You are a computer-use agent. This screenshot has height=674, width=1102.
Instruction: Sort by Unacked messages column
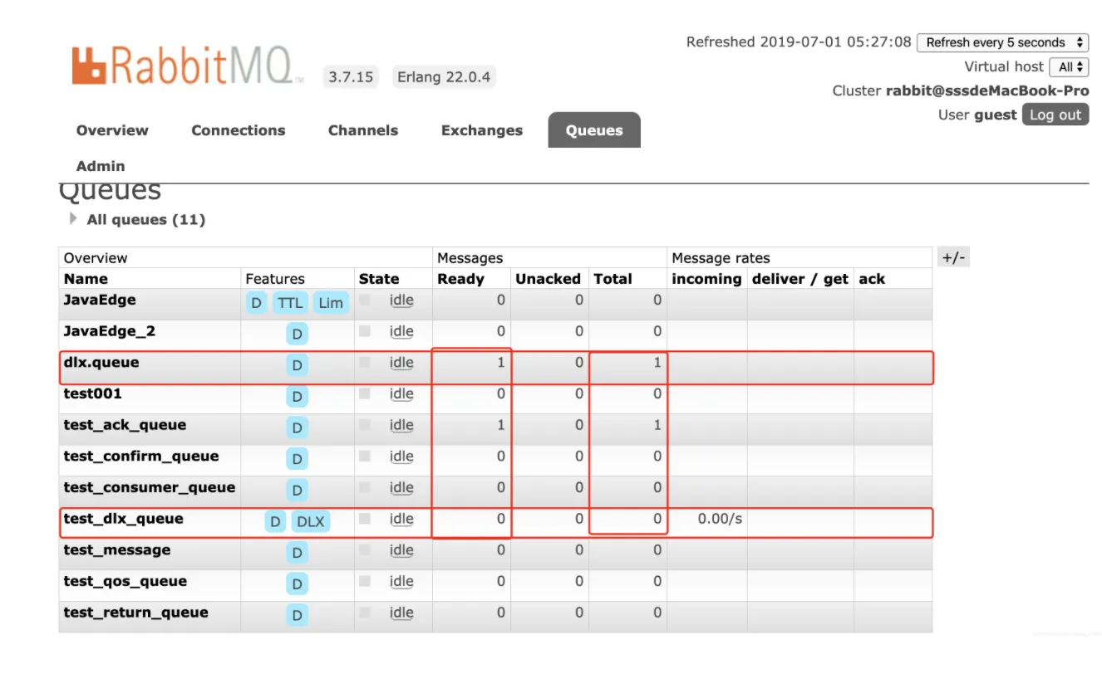click(x=548, y=279)
